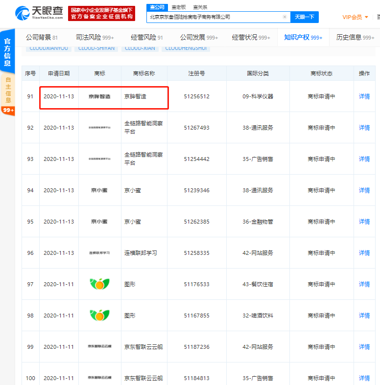
Task: Click the 国际分类 column header
Action: (x=258, y=73)
